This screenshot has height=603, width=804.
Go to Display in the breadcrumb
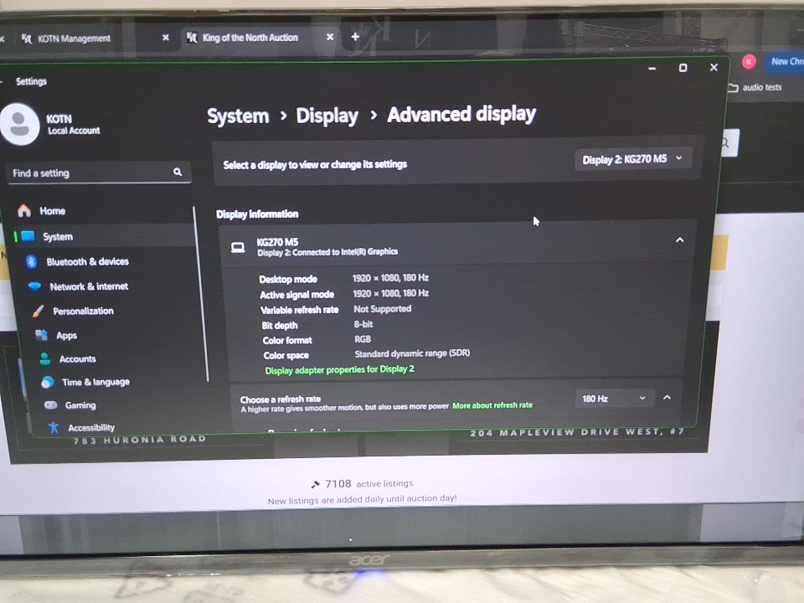[327, 116]
